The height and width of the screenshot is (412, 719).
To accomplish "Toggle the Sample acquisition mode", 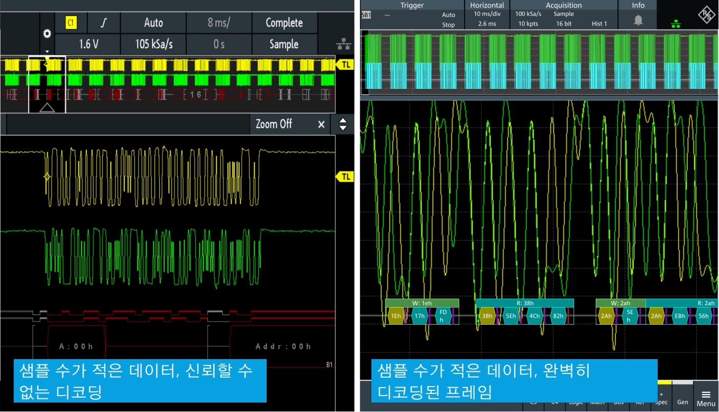I will coord(284,44).
